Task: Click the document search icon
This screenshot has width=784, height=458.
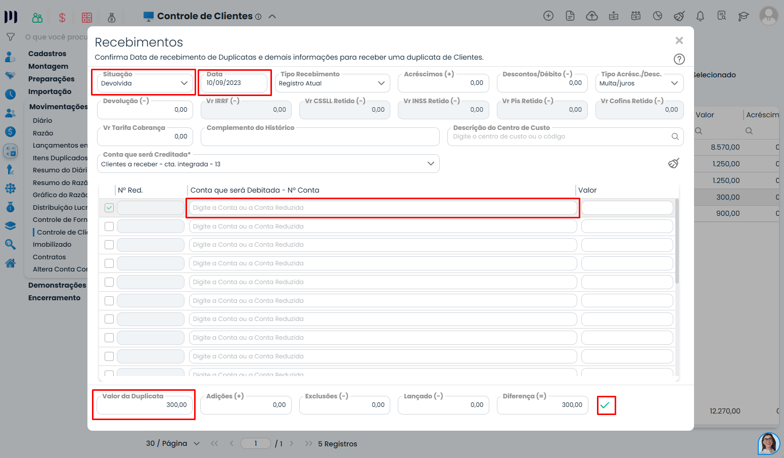Action: tap(722, 16)
